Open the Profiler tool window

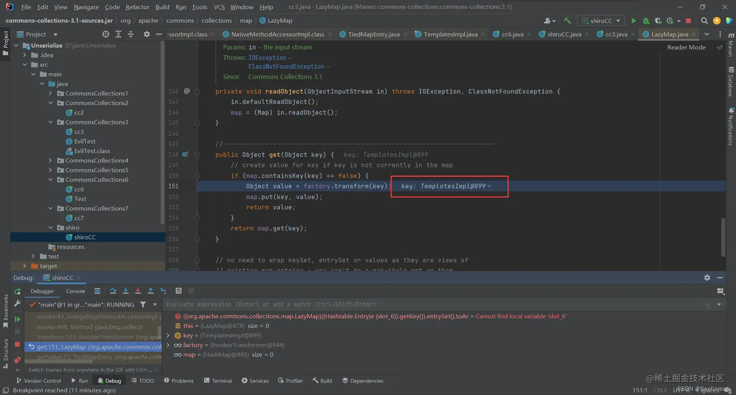click(290, 381)
